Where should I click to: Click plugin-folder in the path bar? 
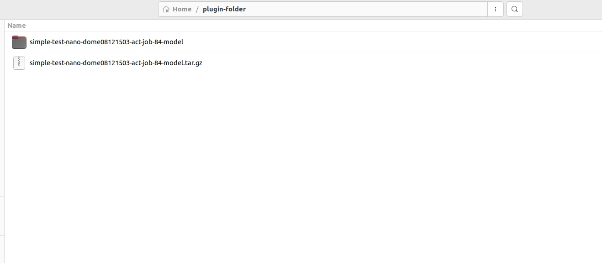pyautogui.click(x=224, y=9)
